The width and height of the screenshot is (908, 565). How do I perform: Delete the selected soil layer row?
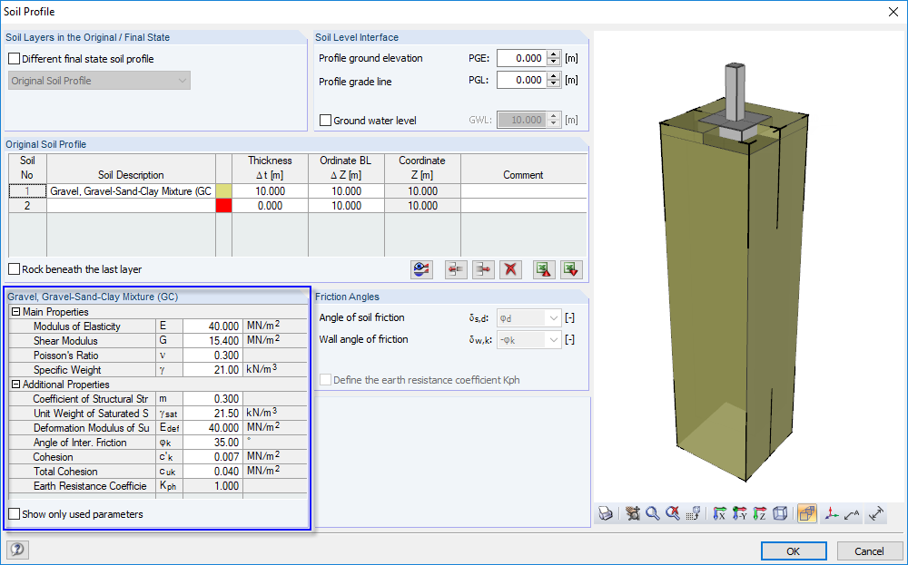point(509,269)
